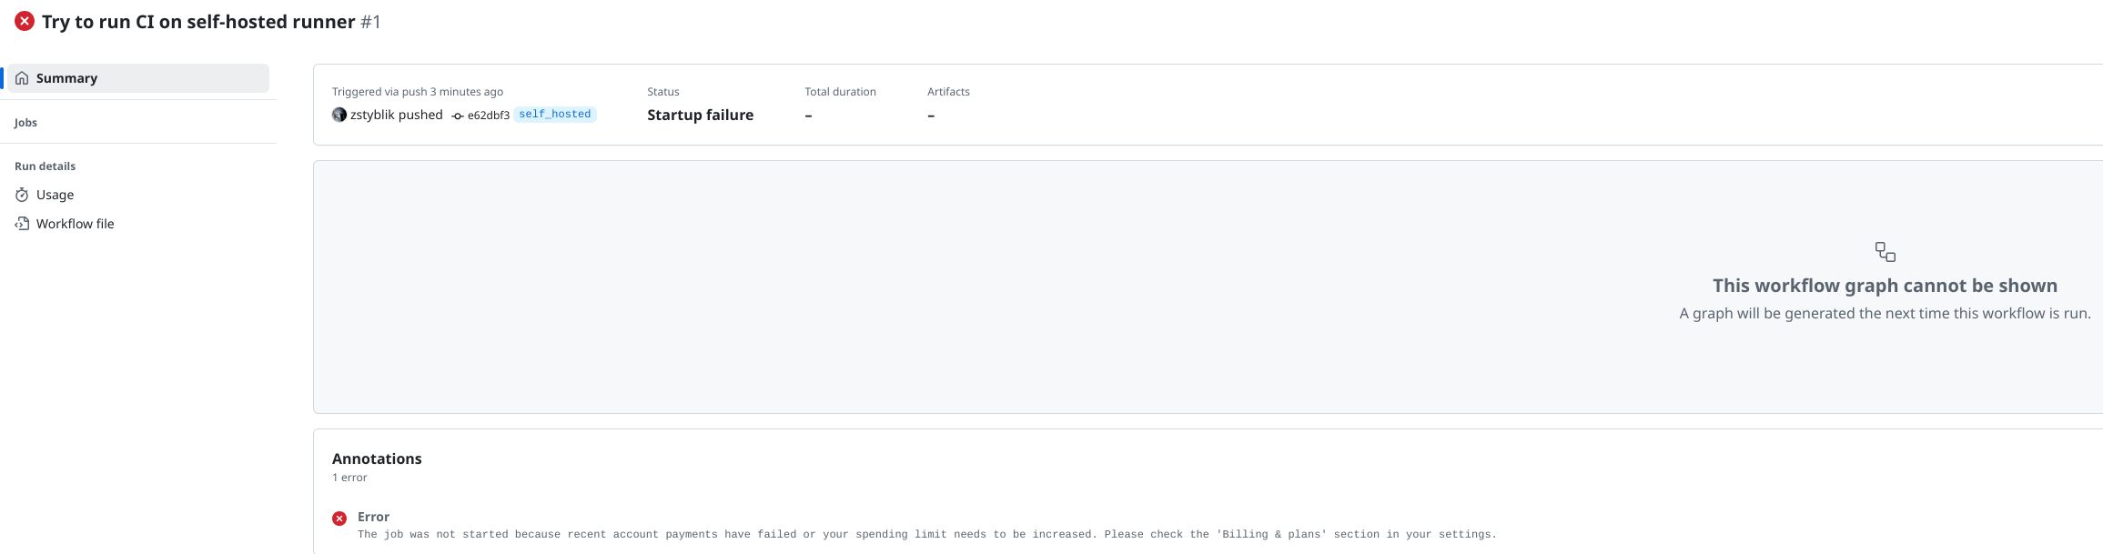
Task: Click the billing error message text
Action: (x=926, y=534)
